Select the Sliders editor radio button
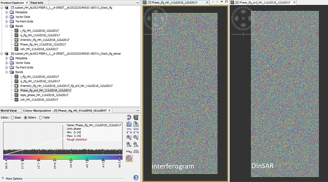The width and height of the screenshot is (328, 182). (x=26, y=117)
